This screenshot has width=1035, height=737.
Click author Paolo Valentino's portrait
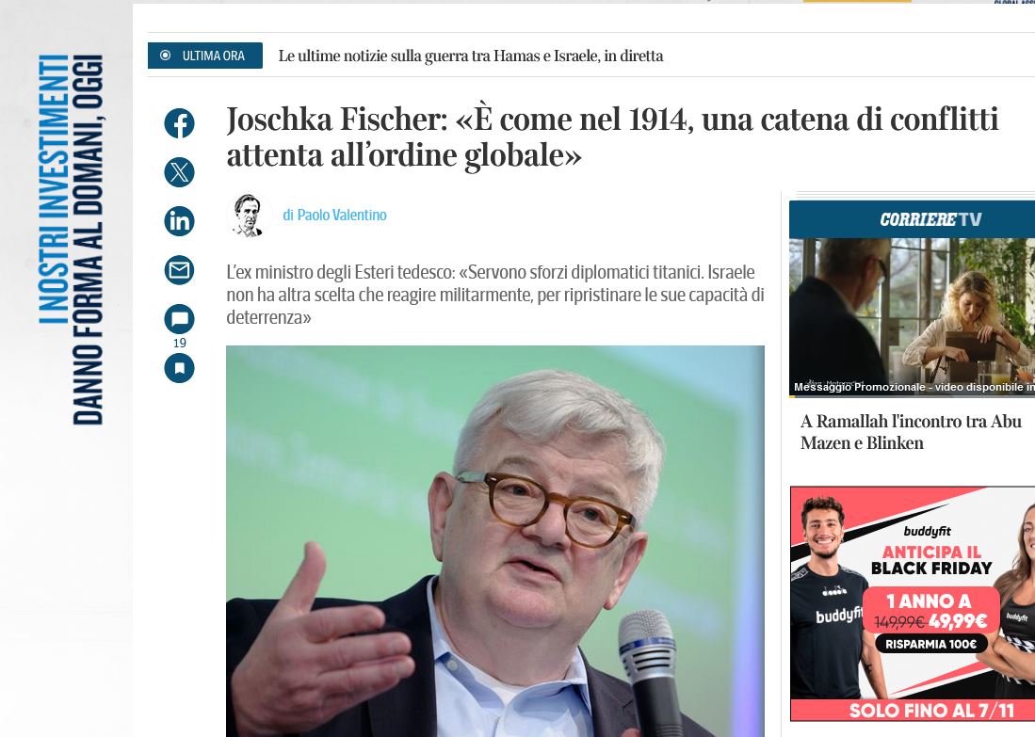(249, 216)
